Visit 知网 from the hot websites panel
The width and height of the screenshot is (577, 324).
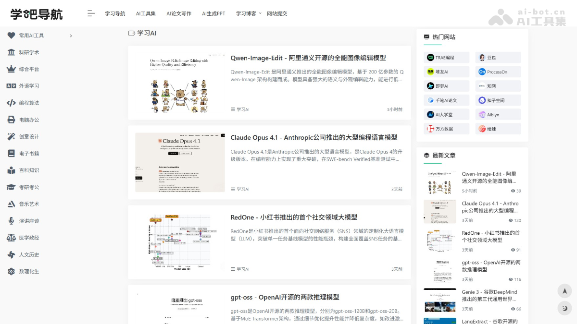coord(498,85)
